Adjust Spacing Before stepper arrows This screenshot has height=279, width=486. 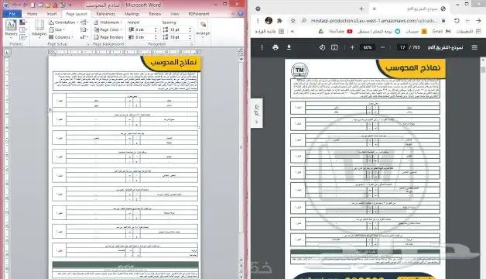click(x=190, y=29)
